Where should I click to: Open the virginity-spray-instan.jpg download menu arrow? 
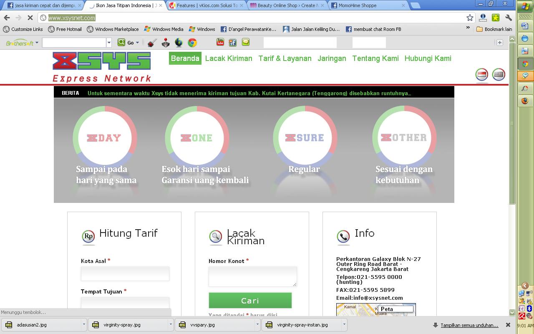[x=344, y=324]
